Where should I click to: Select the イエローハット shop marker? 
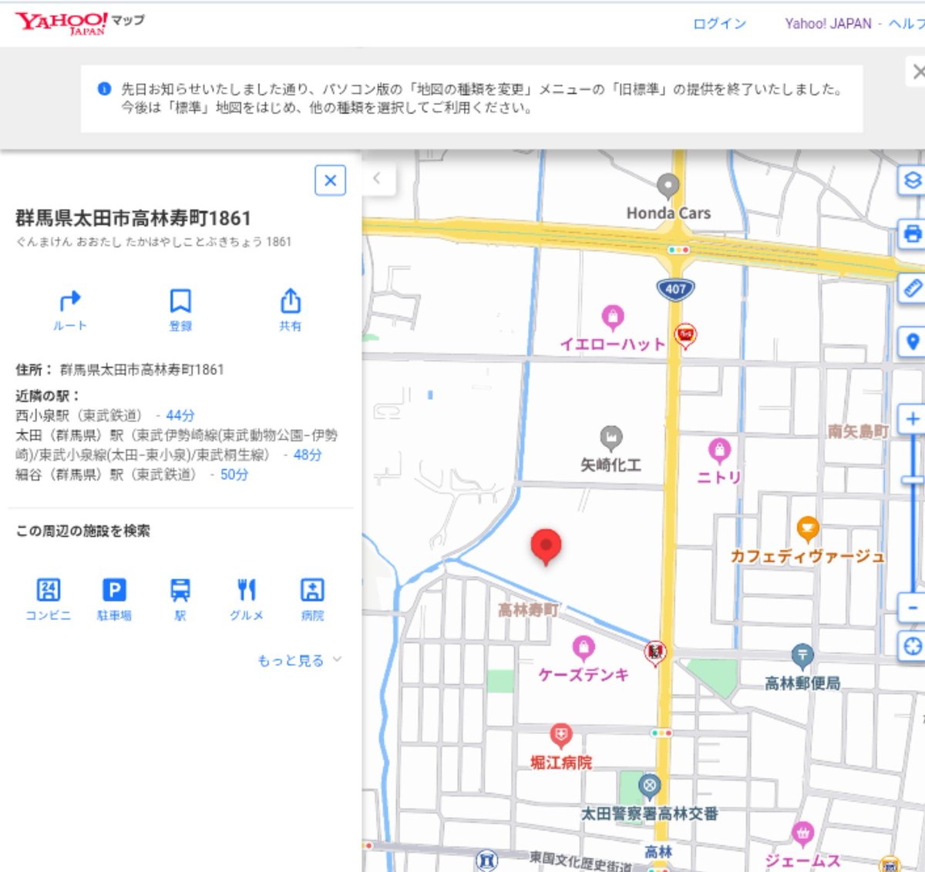612,317
